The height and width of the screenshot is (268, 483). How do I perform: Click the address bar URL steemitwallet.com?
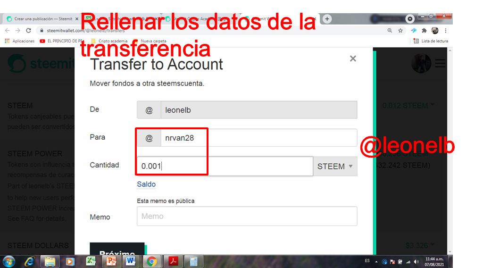click(86, 31)
